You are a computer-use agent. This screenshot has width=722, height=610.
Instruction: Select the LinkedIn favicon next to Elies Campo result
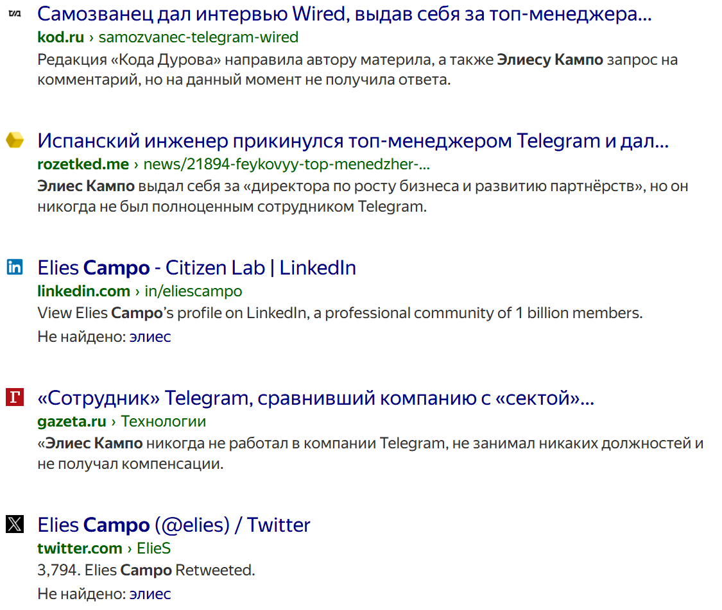14,267
